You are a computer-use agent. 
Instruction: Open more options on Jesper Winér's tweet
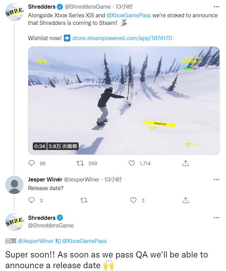(216, 179)
